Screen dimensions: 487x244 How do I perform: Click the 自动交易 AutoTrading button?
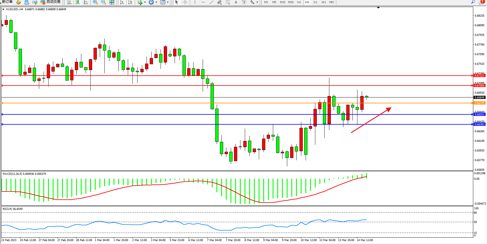point(51,2)
